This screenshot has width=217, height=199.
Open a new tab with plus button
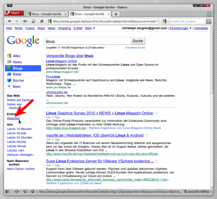(116, 14)
